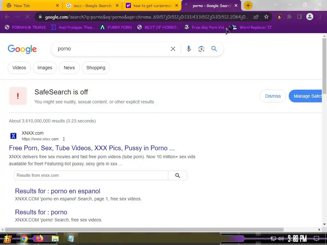Click the red exclamation SafeSearch icon
Screen dimensions: 327x245
pyautogui.click(x=18, y=96)
